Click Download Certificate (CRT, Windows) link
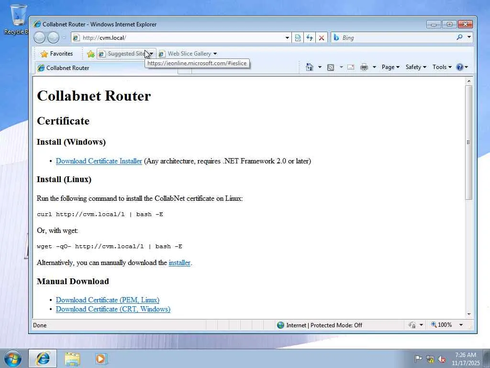The width and height of the screenshot is (490, 368). coord(113,309)
